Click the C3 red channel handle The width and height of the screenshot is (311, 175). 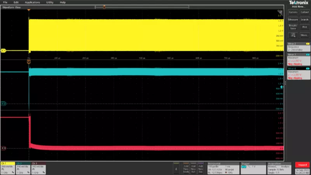click(3, 148)
